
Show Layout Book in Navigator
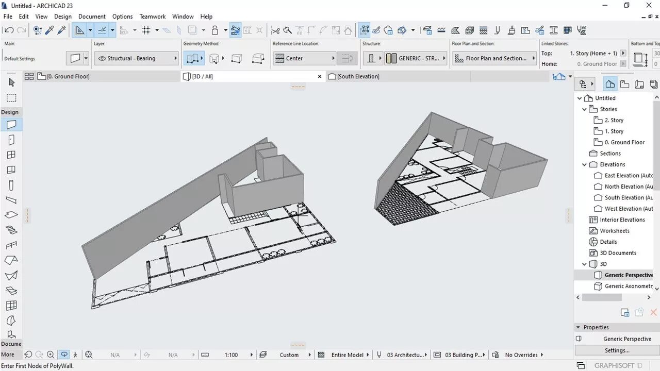coord(639,84)
